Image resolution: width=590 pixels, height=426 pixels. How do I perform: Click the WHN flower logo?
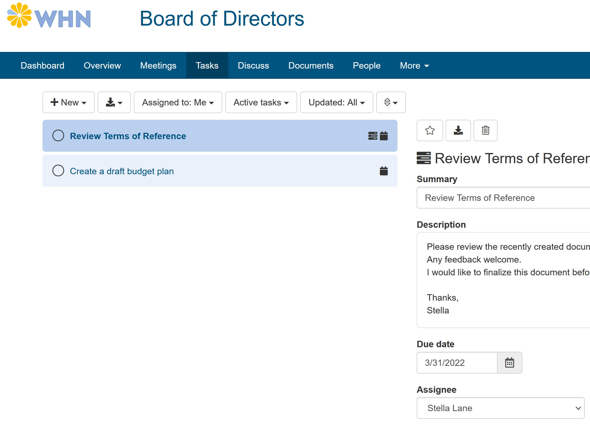19,15
